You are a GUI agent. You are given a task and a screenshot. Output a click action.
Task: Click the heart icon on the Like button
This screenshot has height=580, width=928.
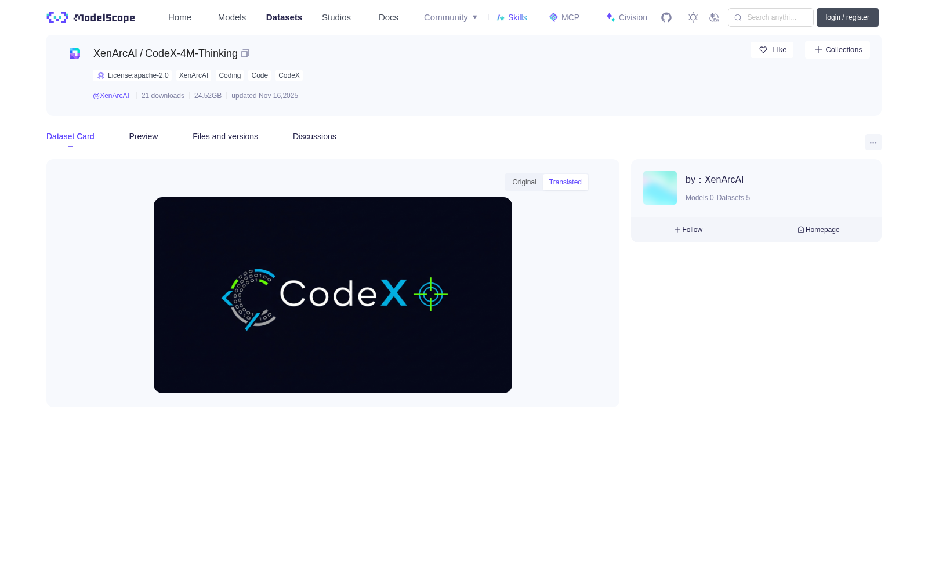click(763, 50)
